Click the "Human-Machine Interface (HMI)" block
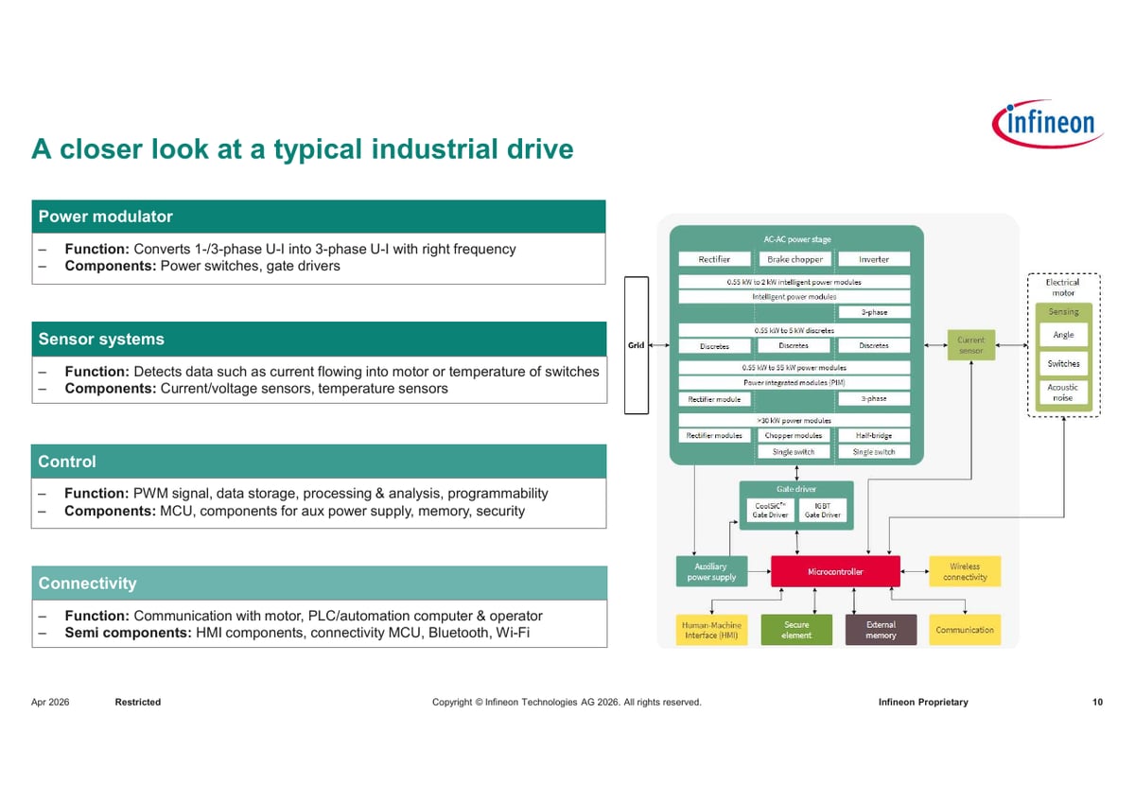 712,630
